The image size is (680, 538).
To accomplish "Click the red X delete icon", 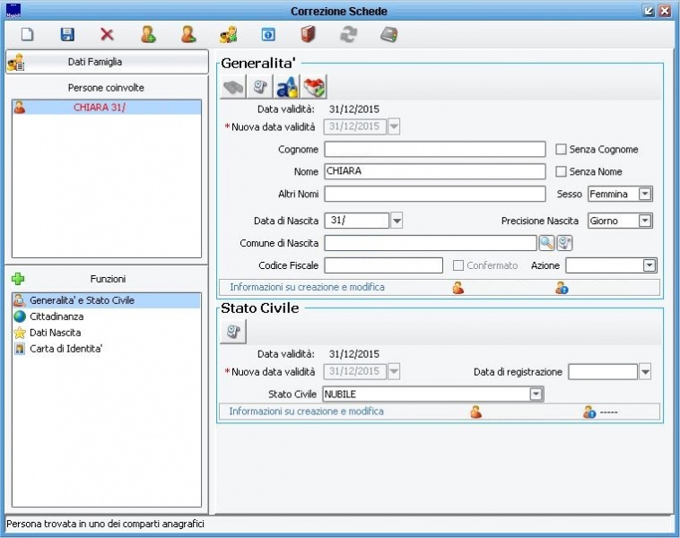I will click(x=107, y=35).
